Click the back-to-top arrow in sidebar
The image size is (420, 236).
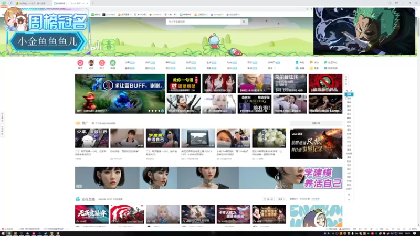tap(349, 200)
